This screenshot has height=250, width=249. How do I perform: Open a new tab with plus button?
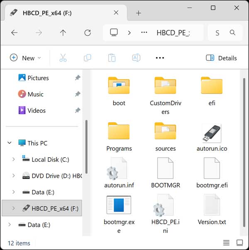tap(139, 13)
